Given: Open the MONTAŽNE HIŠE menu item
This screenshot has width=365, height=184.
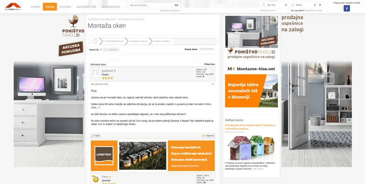Looking at the screenshot, I should 86,7.
